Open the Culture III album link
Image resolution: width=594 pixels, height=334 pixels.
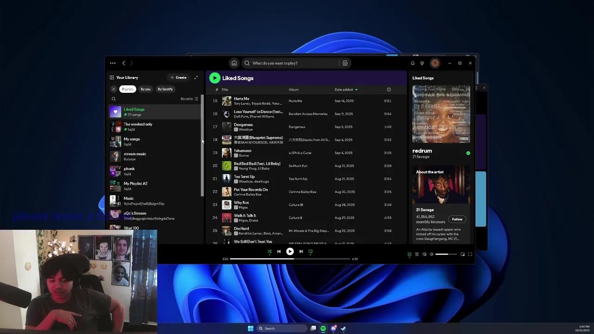[x=296, y=205]
